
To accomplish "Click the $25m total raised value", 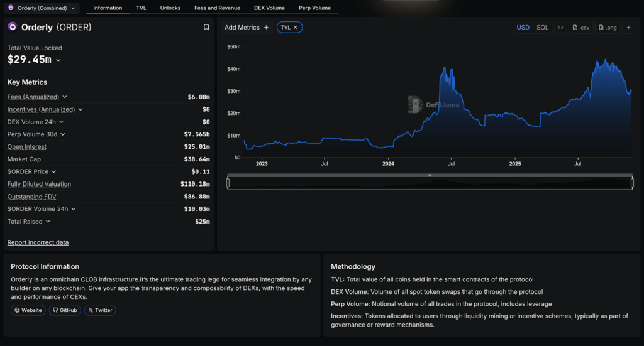I will pyautogui.click(x=203, y=222).
